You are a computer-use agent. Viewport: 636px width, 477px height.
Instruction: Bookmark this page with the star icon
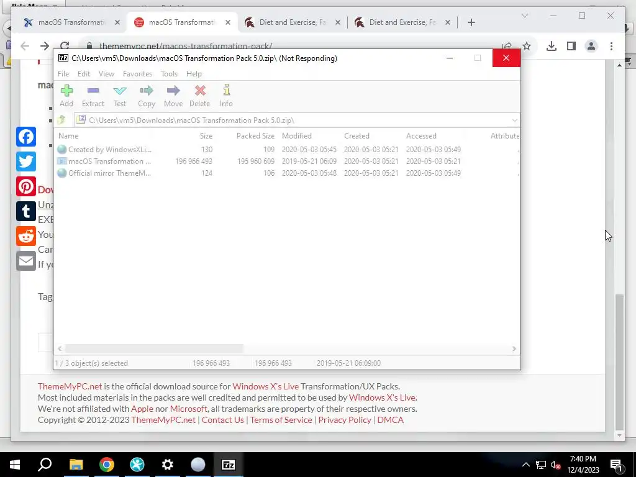(x=527, y=46)
